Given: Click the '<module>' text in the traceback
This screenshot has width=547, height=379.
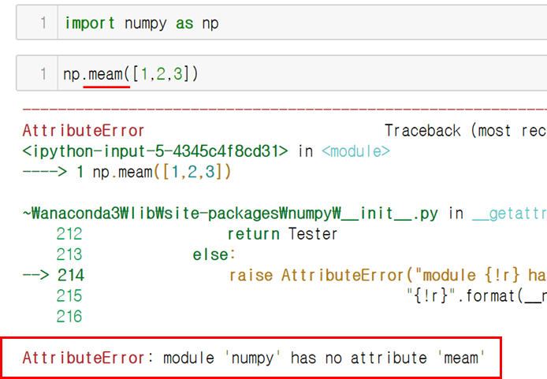Looking at the screenshot, I should [355, 151].
